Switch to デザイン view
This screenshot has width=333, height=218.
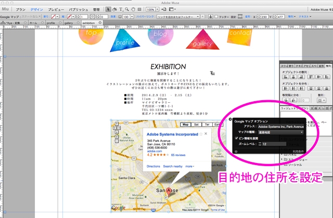click(36, 9)
